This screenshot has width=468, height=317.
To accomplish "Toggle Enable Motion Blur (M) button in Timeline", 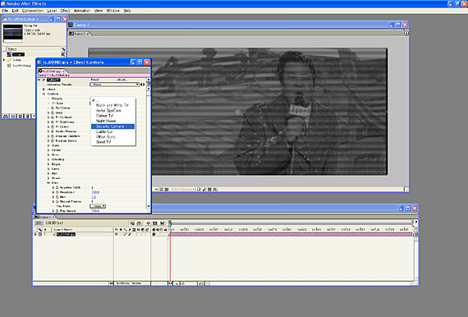I will tap(163, 223).
